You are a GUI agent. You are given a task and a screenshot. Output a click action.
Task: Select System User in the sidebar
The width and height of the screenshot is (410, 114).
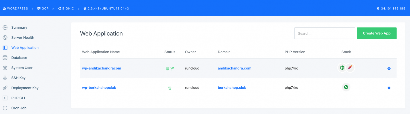[22, 68]
